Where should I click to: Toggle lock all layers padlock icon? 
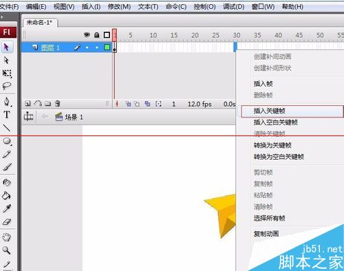[x=97, y=35]
